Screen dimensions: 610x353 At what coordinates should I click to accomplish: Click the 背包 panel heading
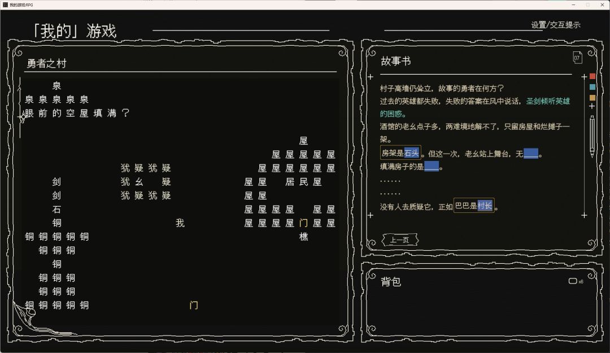point(391,282)
